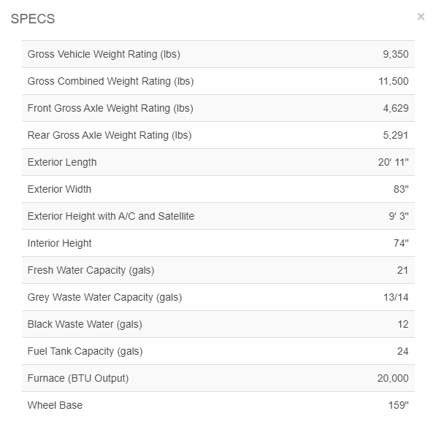Select the Fresh Water Capacity row
The height and width of the screenshot is (443, 436).
pos(218,270)
